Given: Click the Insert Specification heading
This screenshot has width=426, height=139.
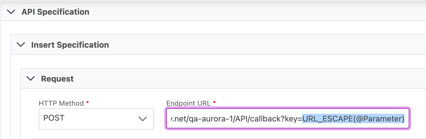Looking at the screenshot, I should tap(70, 45).
